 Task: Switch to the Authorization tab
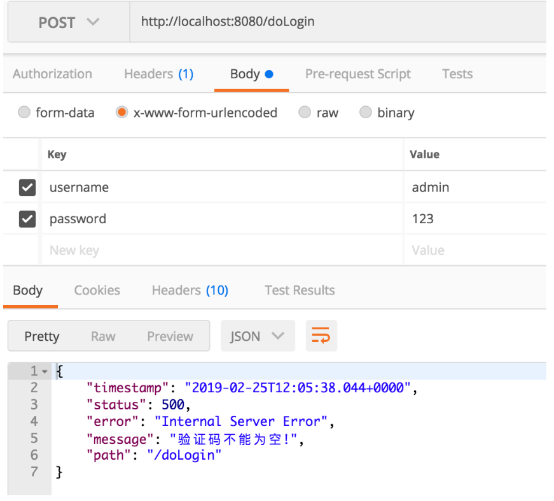tap(53, 75)
